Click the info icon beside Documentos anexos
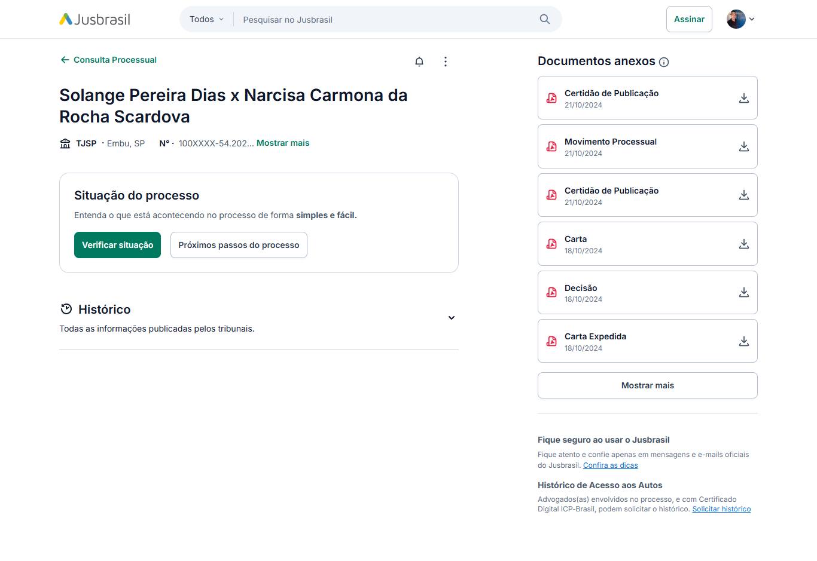This screenshot has width=817, height=561. click(664, 62)
